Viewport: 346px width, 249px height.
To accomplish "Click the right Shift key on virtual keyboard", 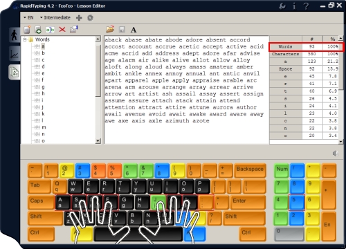I will [x=244, y=218].
